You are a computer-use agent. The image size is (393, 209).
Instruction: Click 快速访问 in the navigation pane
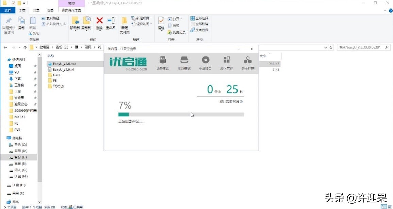pyautogui.click(x=17, y=59)
